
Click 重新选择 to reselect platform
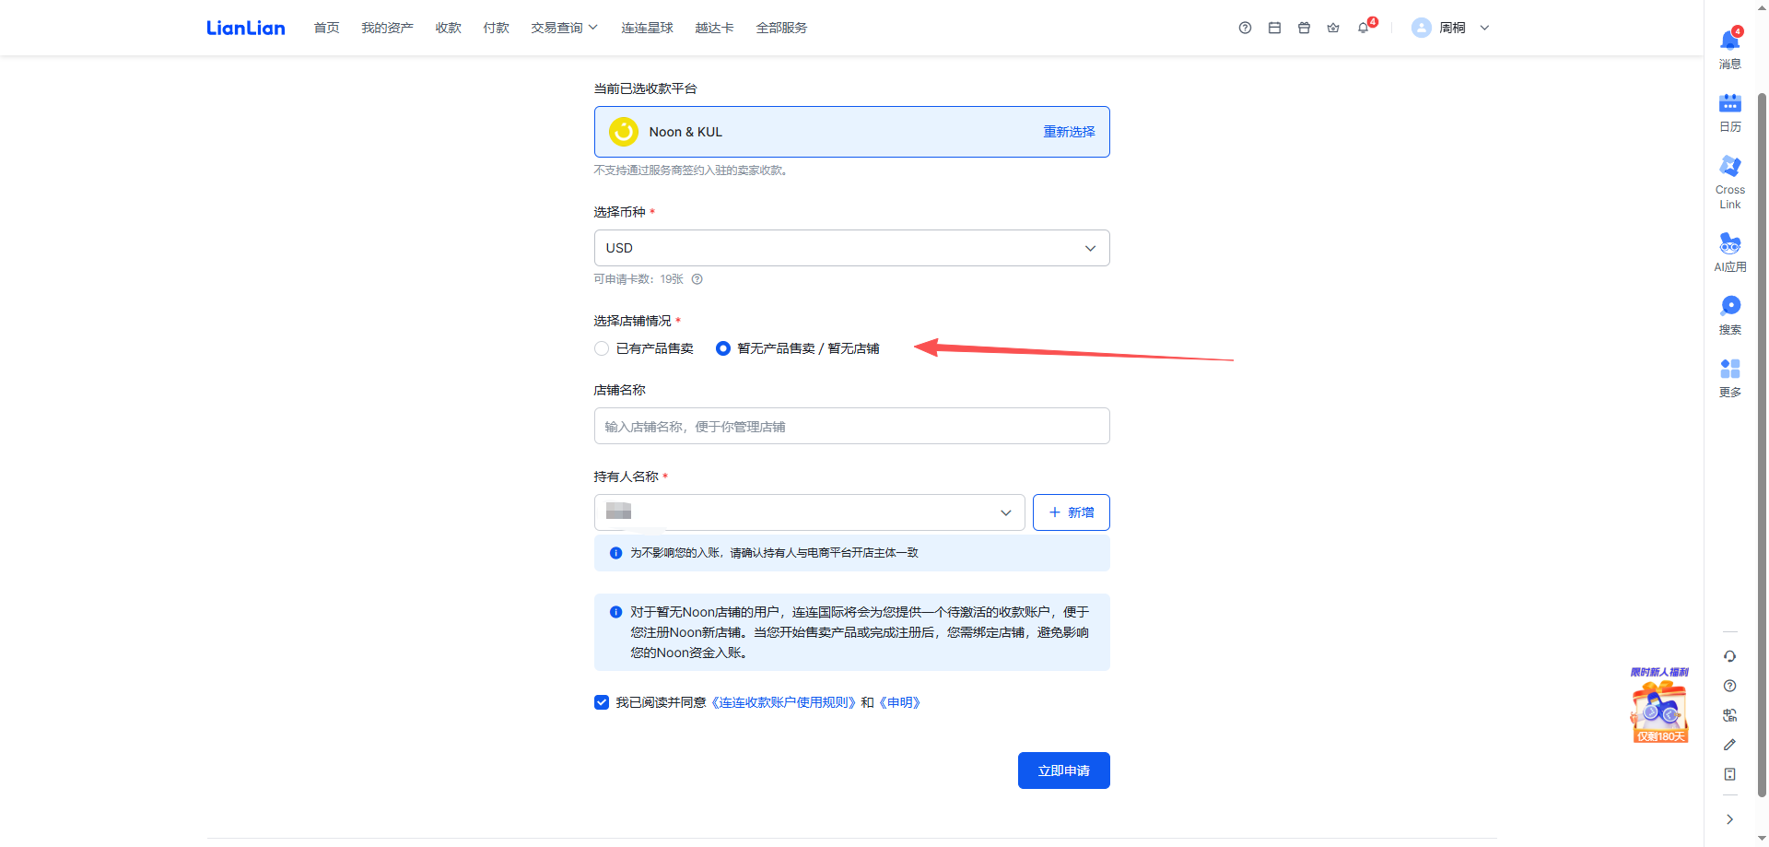(x=1069, y=132)
